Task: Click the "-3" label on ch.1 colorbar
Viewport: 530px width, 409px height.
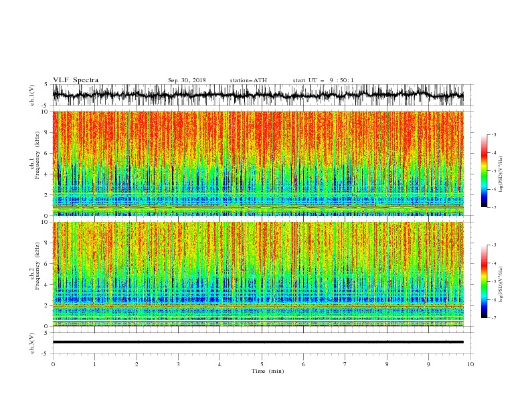Action: pyautogui.click(x=493, y=134)
